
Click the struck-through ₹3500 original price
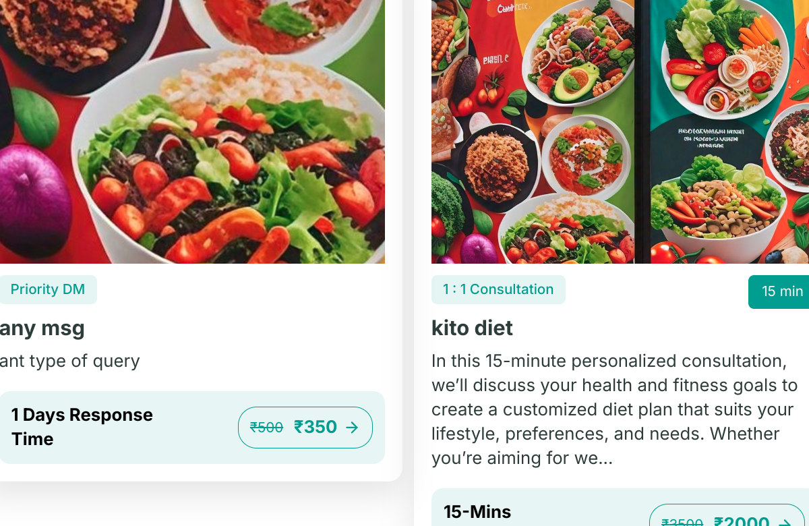[682, 523]
